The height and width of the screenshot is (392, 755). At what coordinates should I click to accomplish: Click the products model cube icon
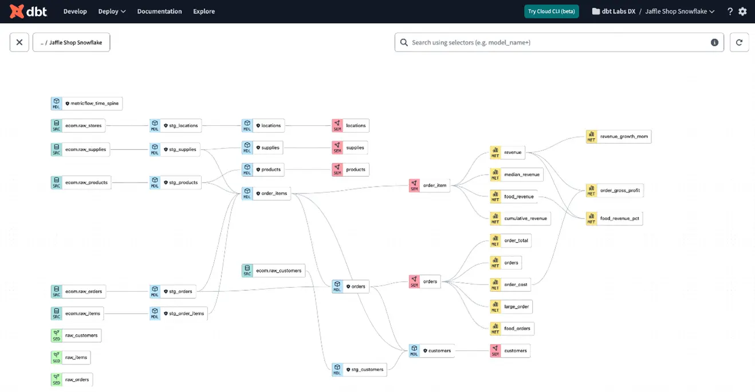pos(247,169)
